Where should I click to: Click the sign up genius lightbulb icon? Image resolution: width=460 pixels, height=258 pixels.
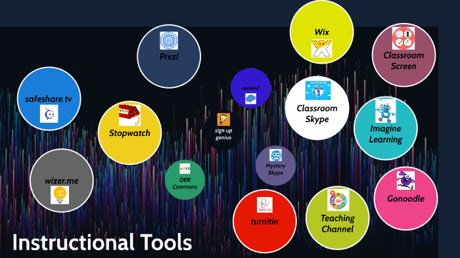tap(223, 119)
